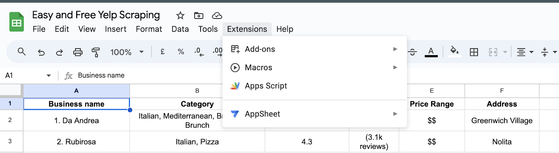The height and width of the screenshot is (153, 559).
Task: Click the merge cells icon
Action: point(493,52)
